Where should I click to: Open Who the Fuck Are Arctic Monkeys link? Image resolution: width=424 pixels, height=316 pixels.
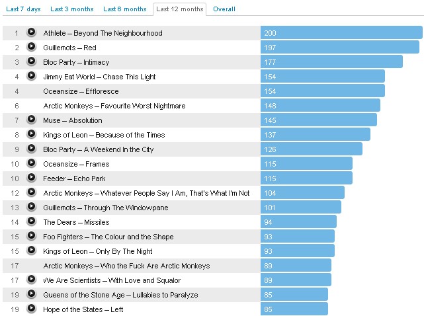point(126,266)
